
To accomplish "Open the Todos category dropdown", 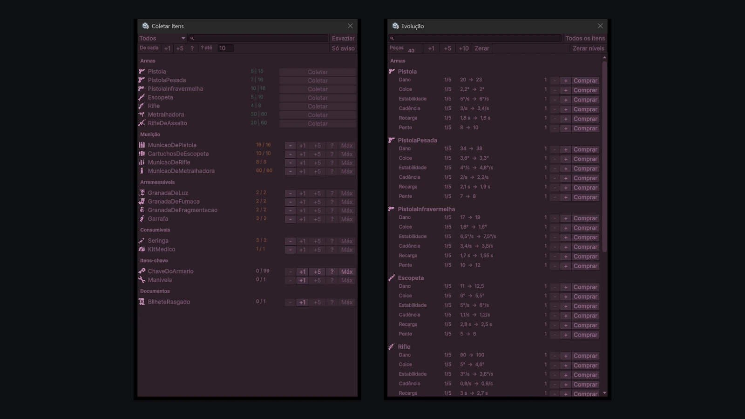I will (x=162, y=38).
